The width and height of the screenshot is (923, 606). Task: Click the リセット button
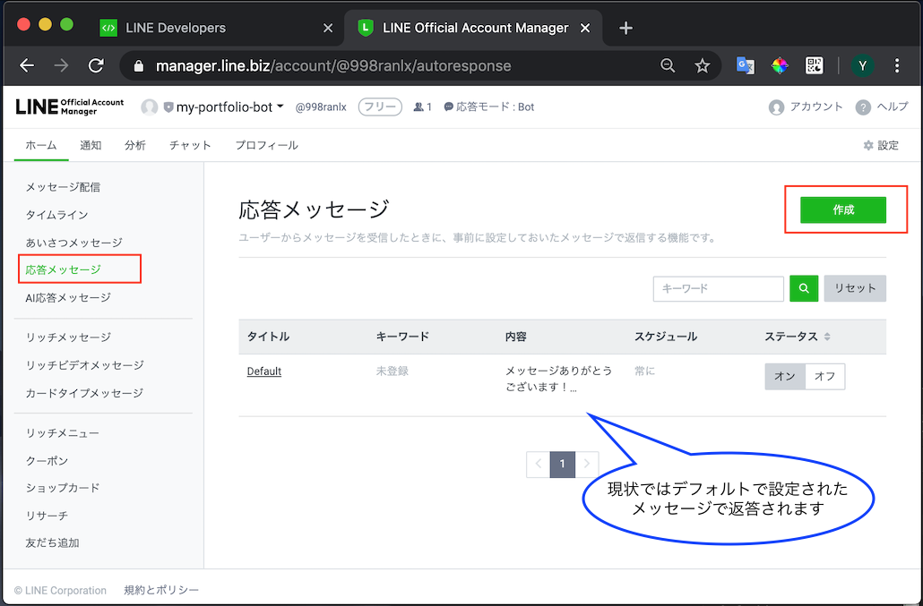[855, 288]
